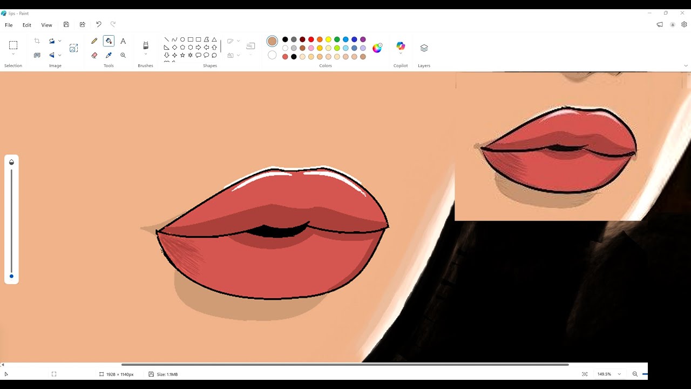
Task: Expand the Shape outline dropdown
Action: tap(238, 41)
